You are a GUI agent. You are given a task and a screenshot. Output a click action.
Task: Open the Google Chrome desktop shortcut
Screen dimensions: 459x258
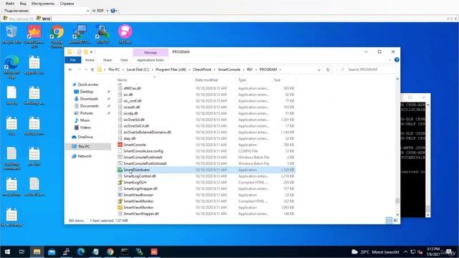pos(57,36)
